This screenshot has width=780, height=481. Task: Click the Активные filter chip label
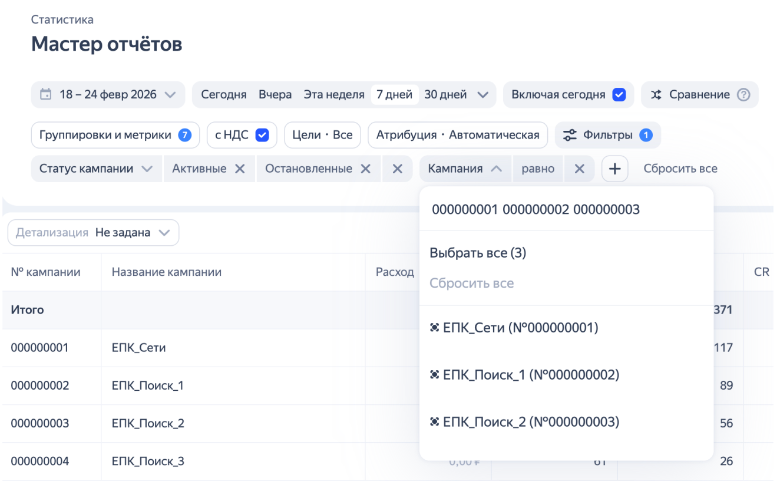coord(199,169)
